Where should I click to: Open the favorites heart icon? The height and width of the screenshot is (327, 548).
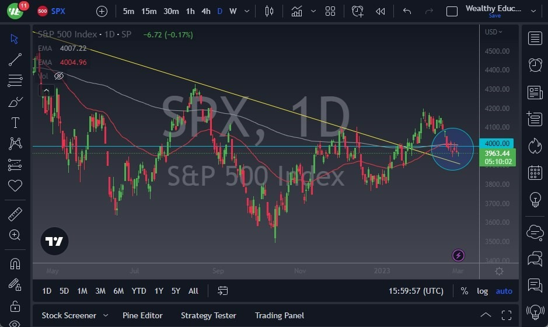tap(15, 185)
